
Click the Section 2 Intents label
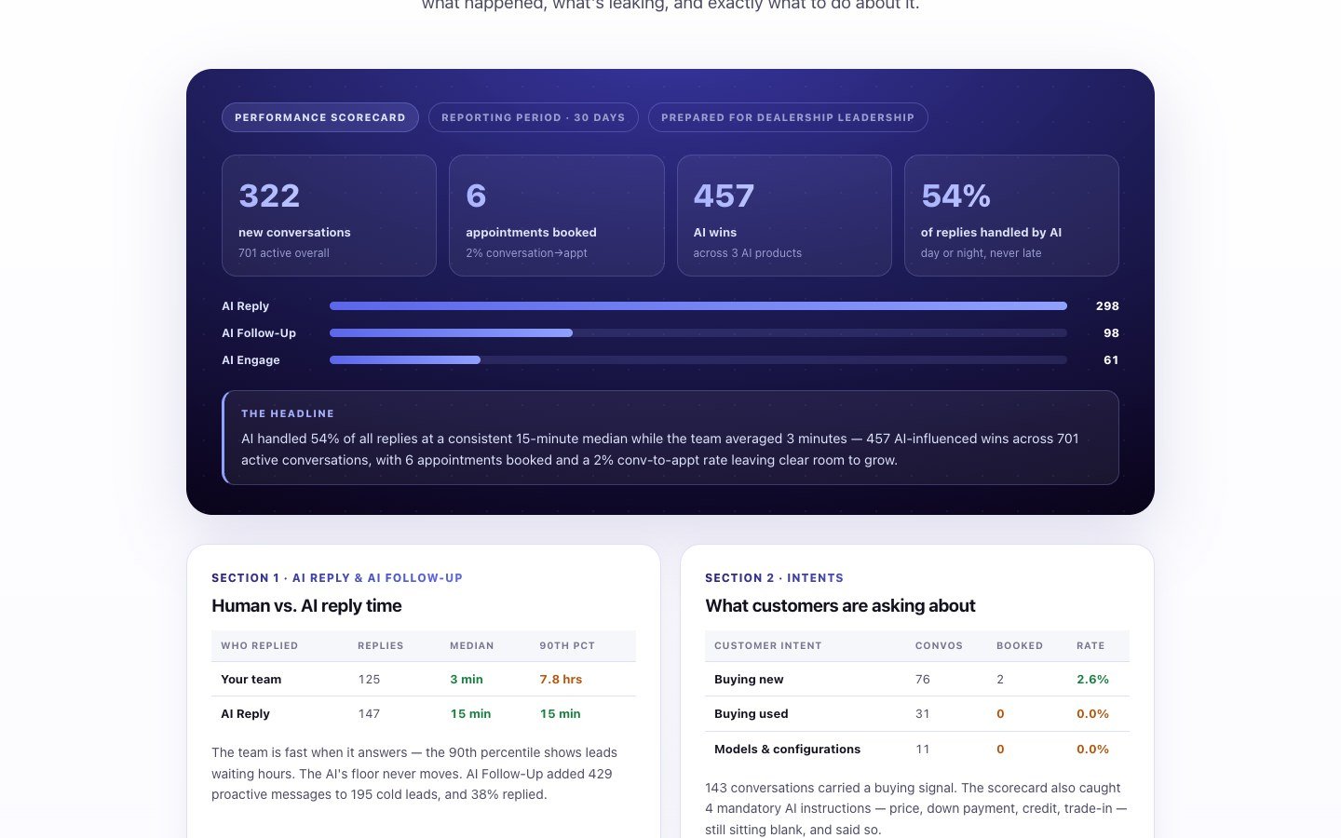(x=775, y=578)
